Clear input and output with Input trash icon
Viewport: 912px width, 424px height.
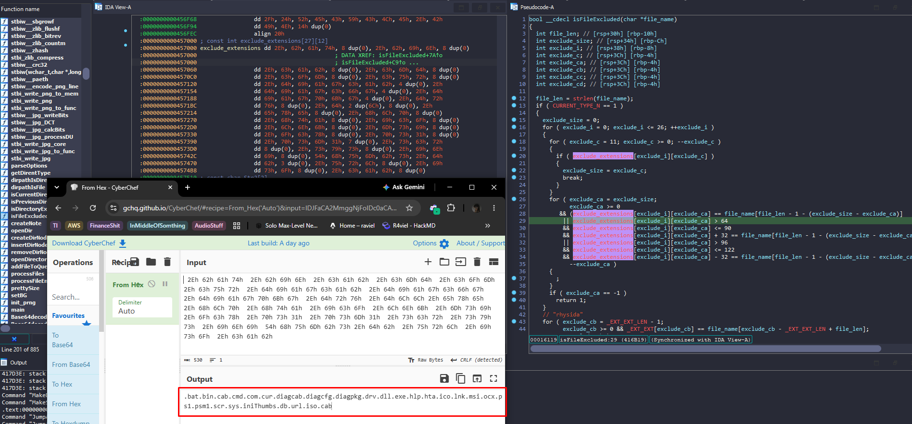[477, 262]
